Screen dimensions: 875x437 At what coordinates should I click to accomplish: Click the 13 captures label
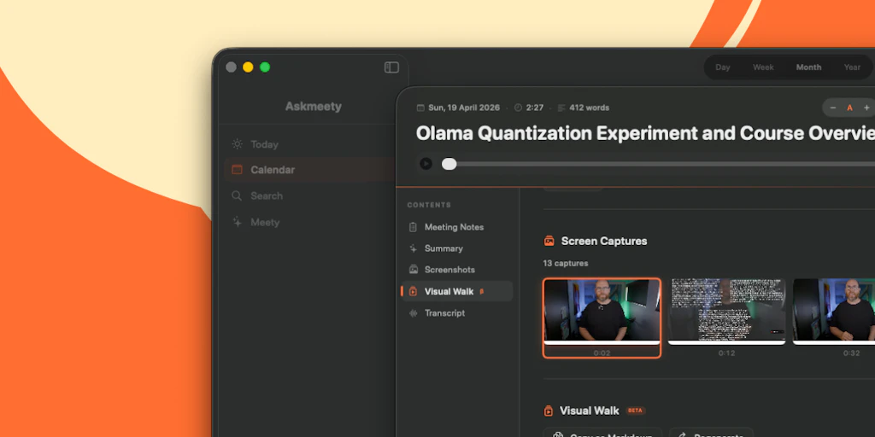(566, 263)
